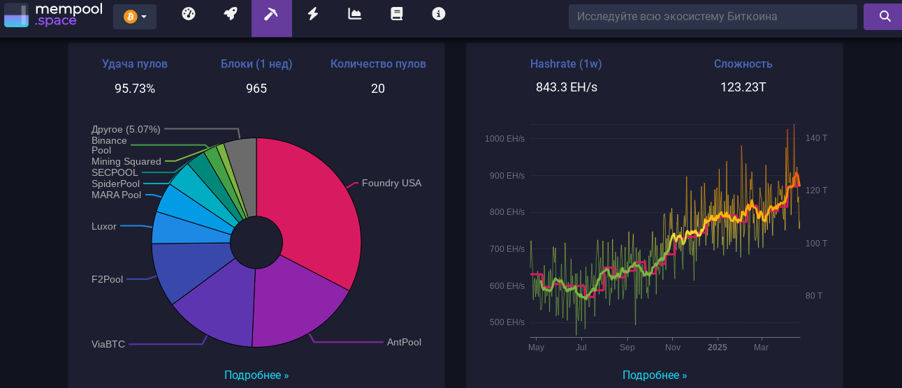This screenshot has height=388, width=902.
Task: Open Подробнее link under pools chart
Action: [x=256, y=375]
